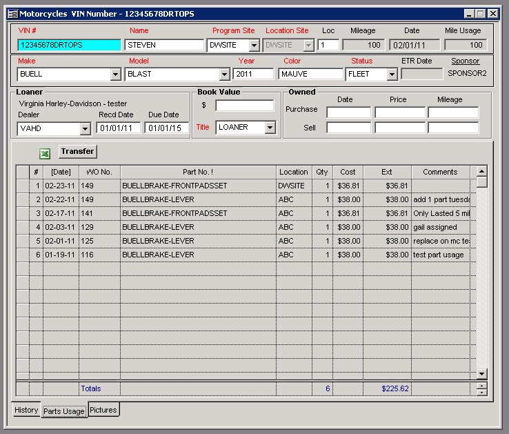This screenshot has height=434, width=509.
Task: Click the Sponsor underlined label
Action: pos(465,61)
